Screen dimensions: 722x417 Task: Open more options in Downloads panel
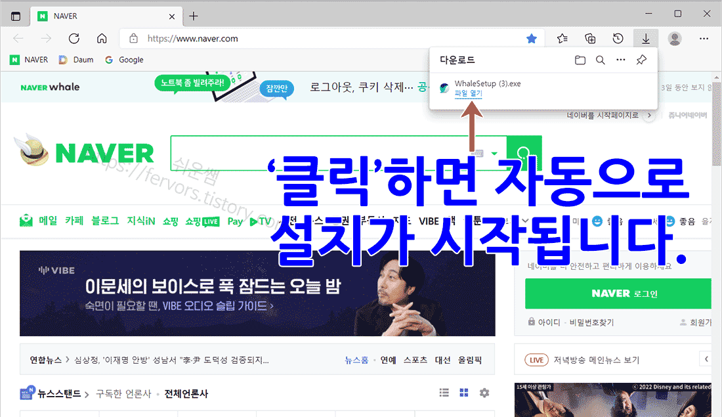(621, 60)
